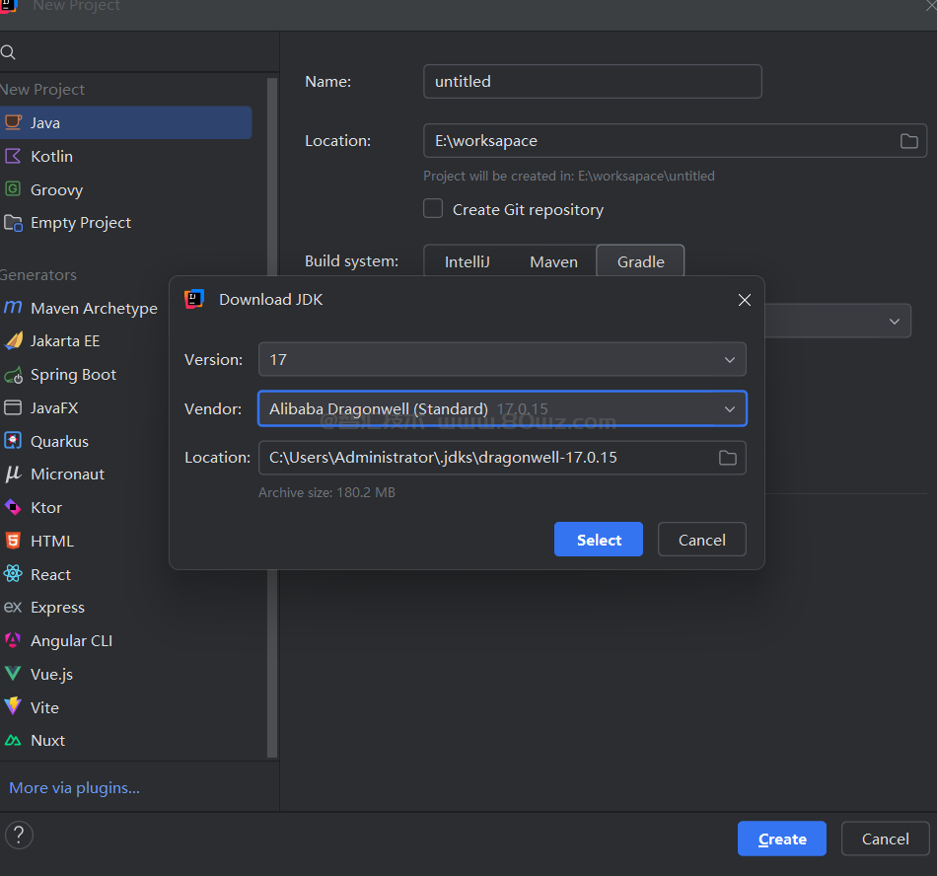This screenshot has height=876, width=937.
Task: Close the Download JDK dialog
Action: pyautogui.click(x=744, y=300)
